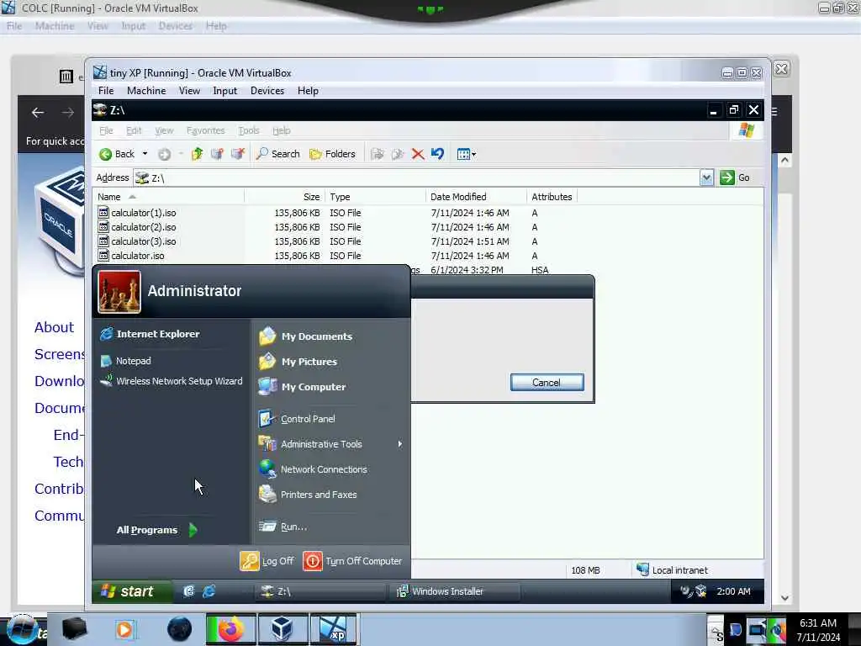Switch to Z:\ taskbar button
This screenshot has height=646, width=861.
click(x=320, y=591)
